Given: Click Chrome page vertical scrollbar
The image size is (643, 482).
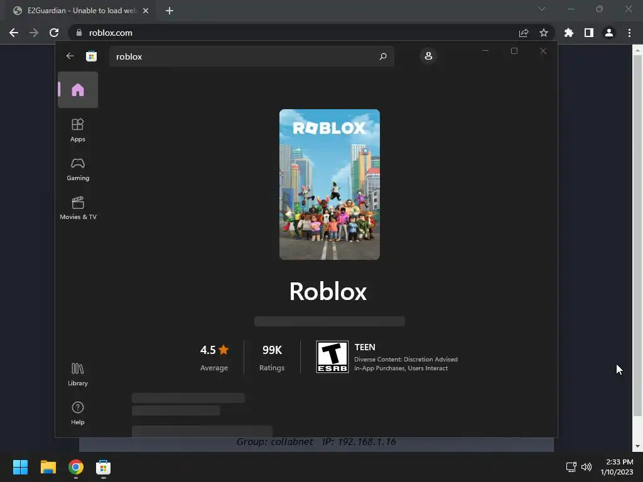Looking at the screenshot, I should (x=637, y=236).
